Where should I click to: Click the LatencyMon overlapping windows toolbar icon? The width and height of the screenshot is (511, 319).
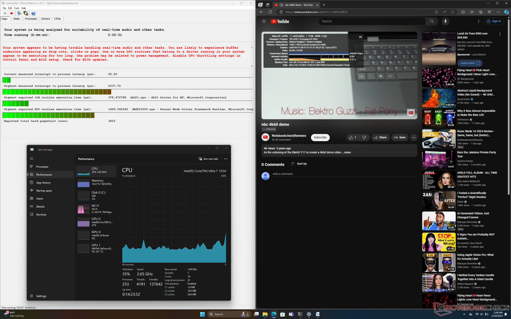coord(26,13)
